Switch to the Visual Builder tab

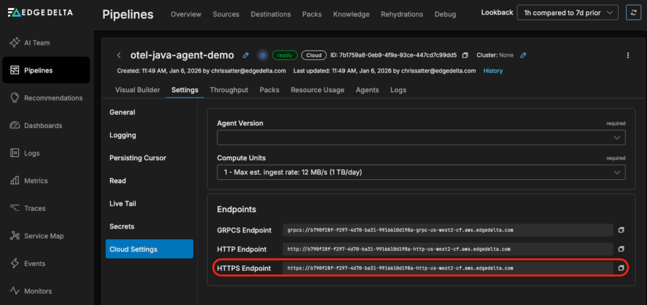click(137, 90)
